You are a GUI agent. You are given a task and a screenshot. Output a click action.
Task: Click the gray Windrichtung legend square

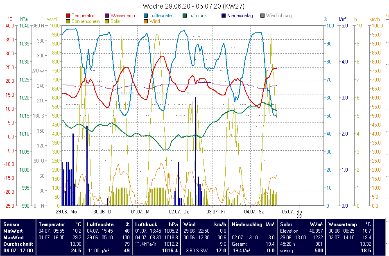[x=263, y=16]
